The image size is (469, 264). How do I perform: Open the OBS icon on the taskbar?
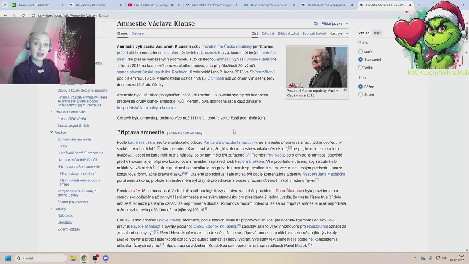[95, 258]
